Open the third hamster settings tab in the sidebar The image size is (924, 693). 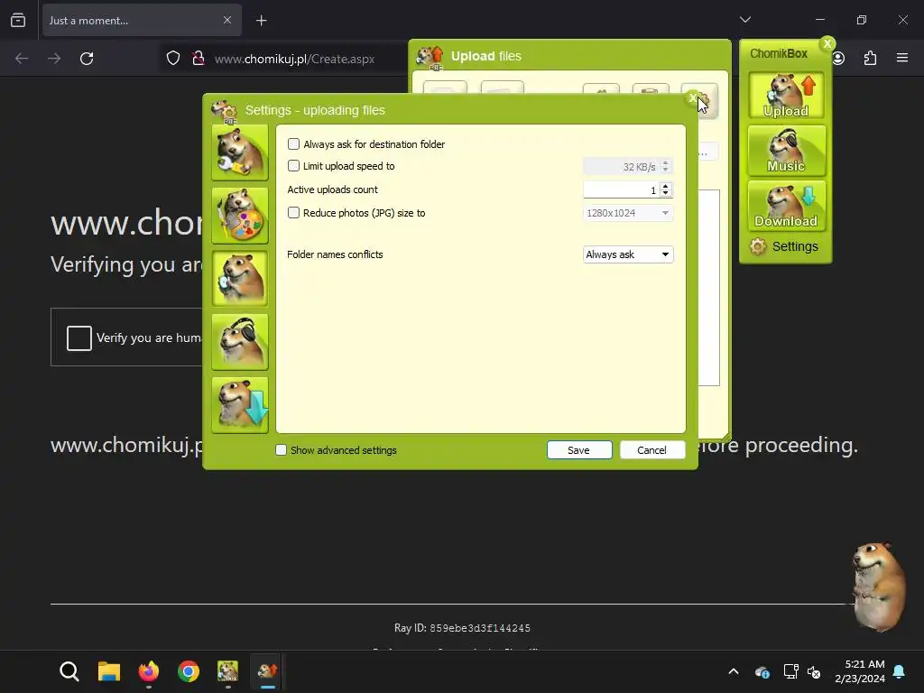(x=240, y=279)
